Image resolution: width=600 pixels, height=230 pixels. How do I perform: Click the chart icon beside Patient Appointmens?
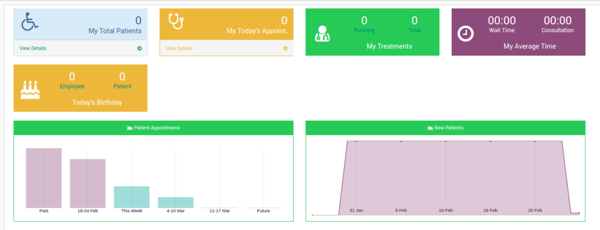coord(129,128)
